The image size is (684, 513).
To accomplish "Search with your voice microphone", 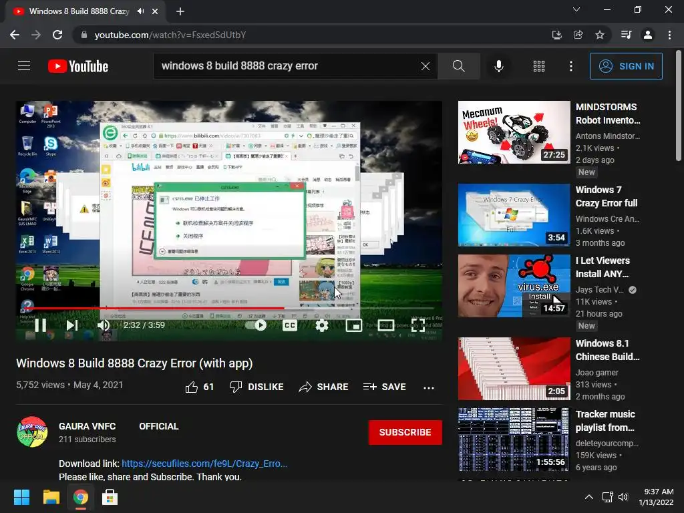I will point(498,66).
